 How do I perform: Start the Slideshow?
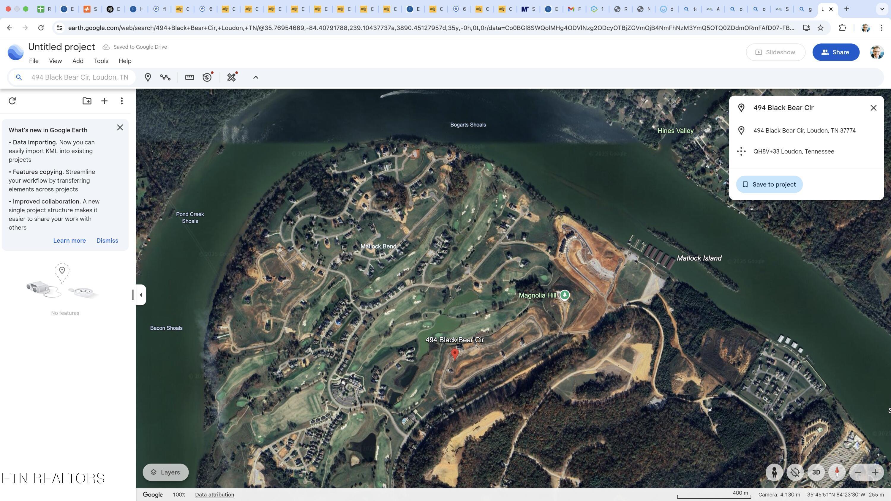(x=775, y=52)
